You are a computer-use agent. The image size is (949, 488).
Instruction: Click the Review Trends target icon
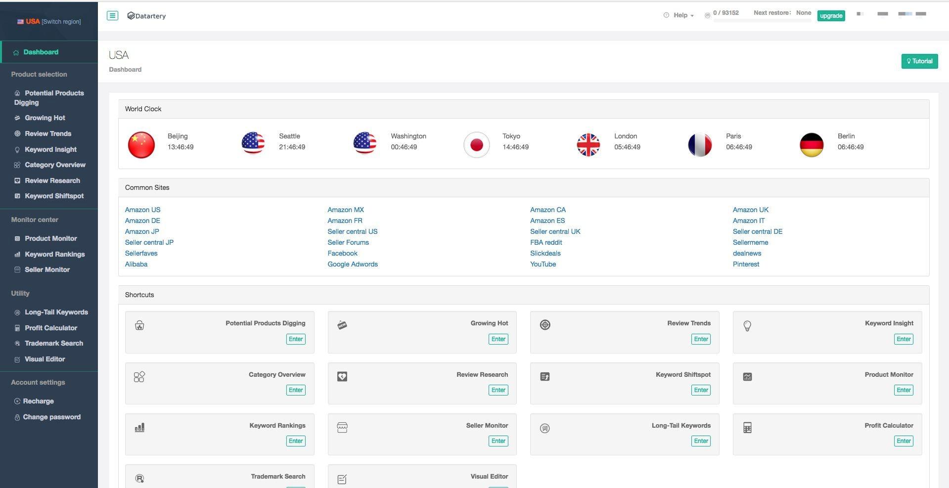(x=545, y=325)
